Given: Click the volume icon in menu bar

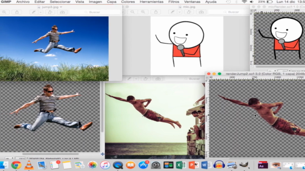Looking at the screenshot, I should coord(252,2).
